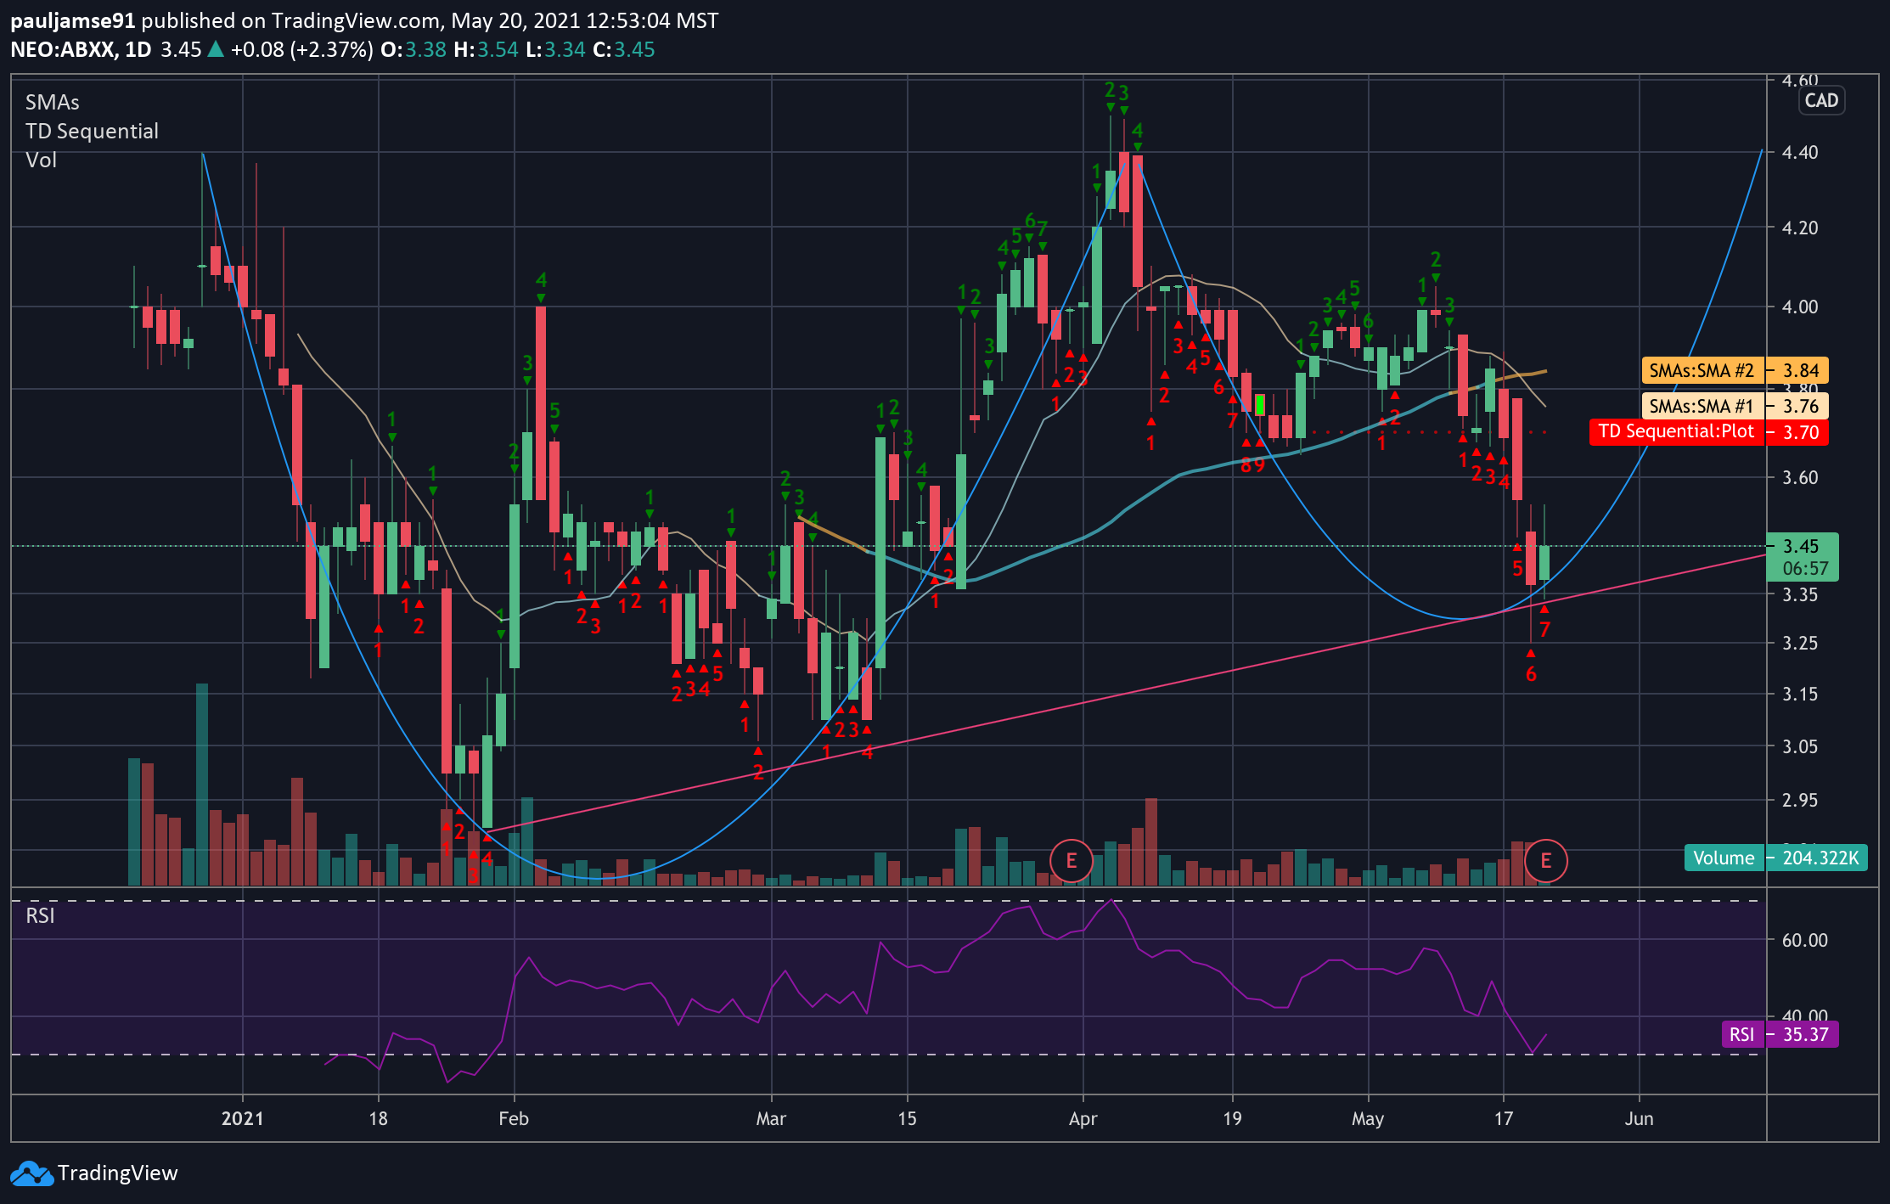Click the Mar label on time axis

[771, 1118]
